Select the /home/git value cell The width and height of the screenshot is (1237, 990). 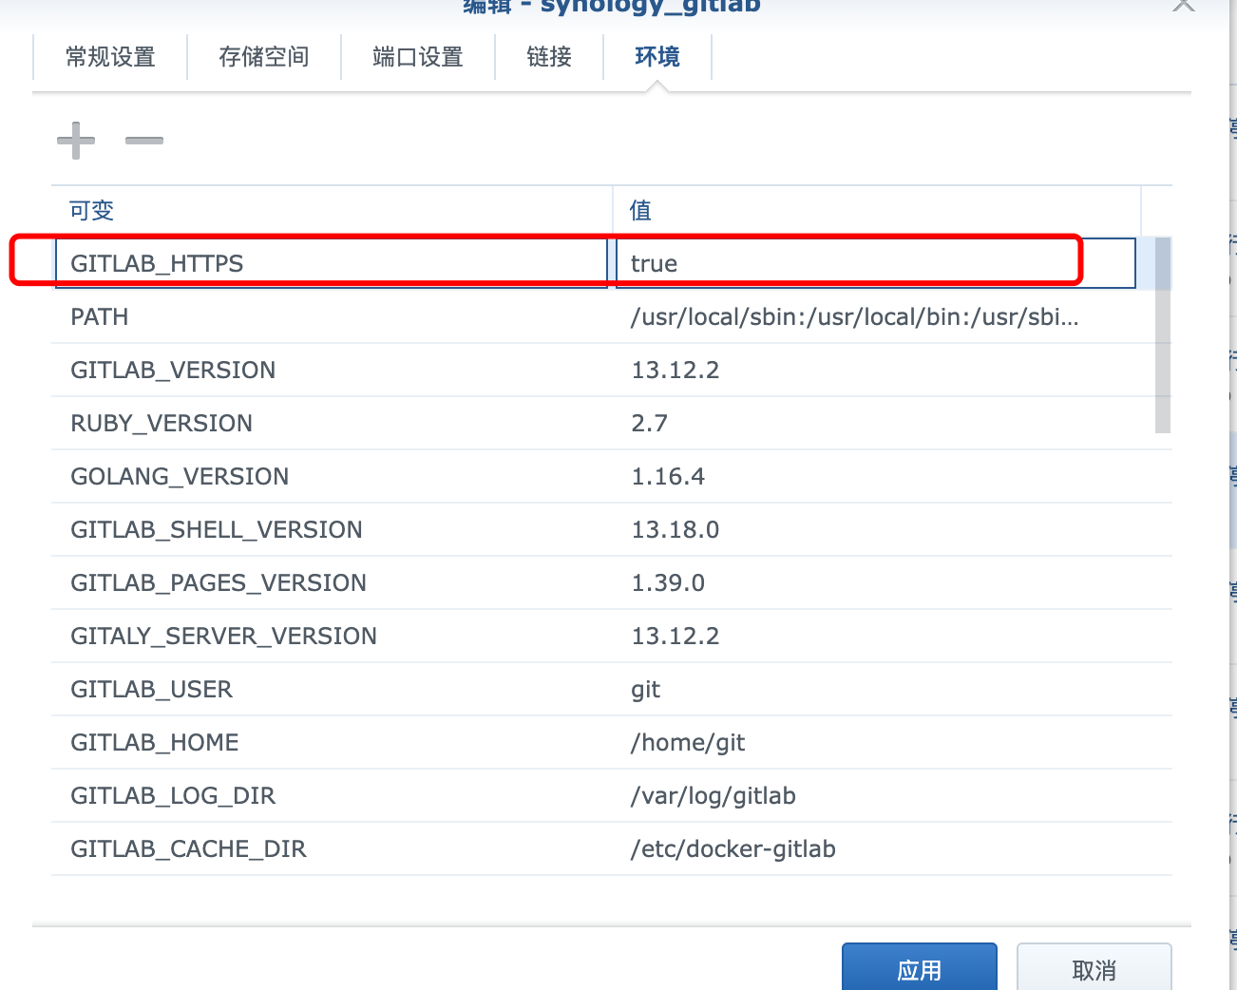click(688, 742)
